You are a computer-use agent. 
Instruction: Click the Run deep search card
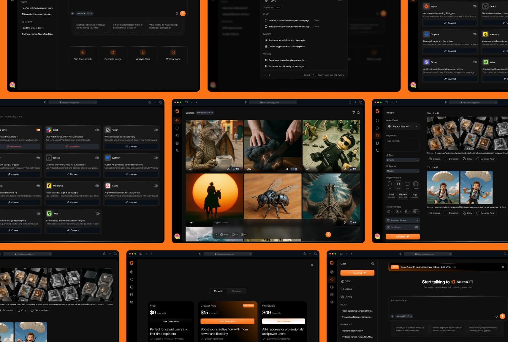coord(83,55)
